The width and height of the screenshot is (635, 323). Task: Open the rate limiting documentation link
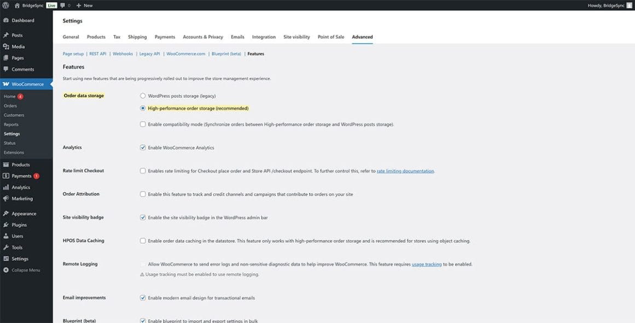pos(404,171)
